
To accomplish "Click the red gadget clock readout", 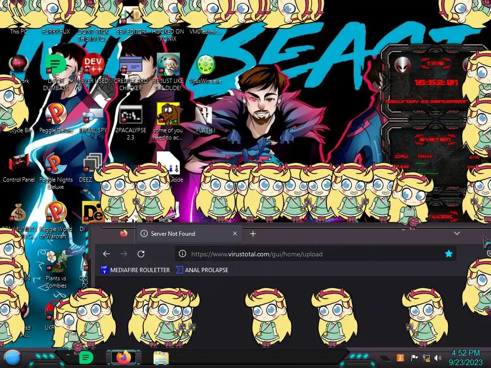I will (436, 82).
